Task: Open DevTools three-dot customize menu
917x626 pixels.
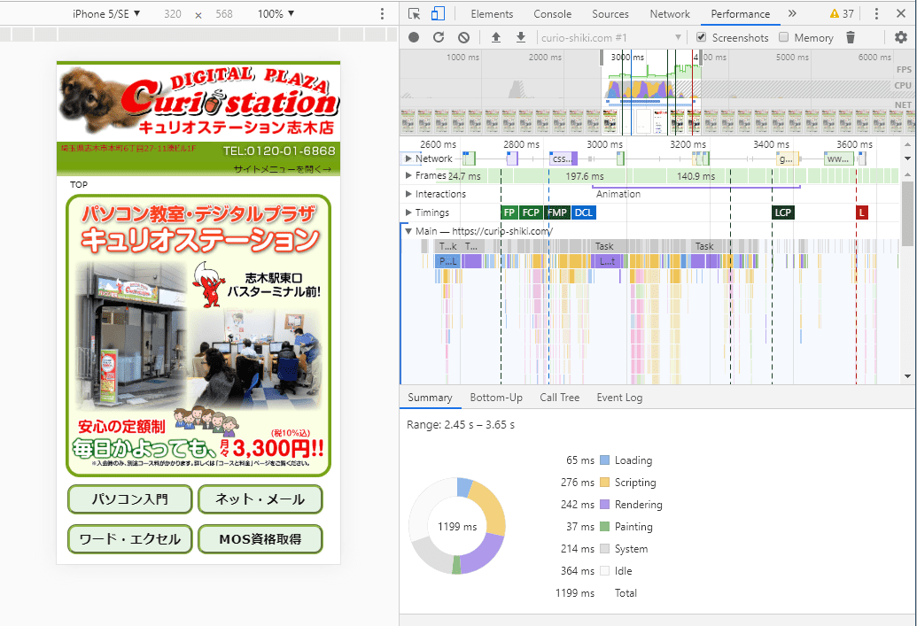Action: 876,13
